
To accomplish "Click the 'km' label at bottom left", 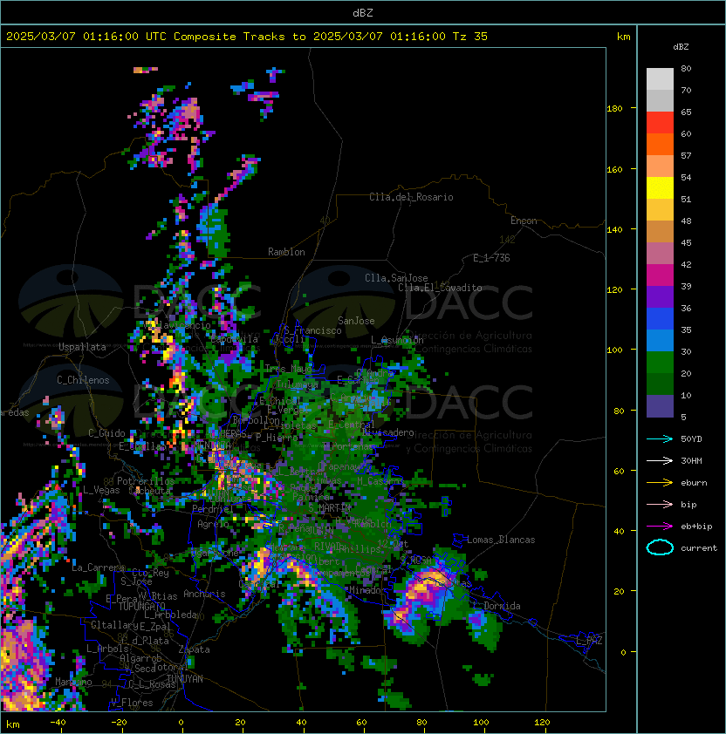I will 13,724.
